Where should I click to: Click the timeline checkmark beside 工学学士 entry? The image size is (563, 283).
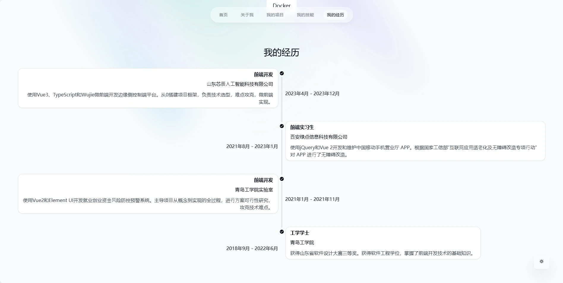pyautogui.click(x=281, y=232)
